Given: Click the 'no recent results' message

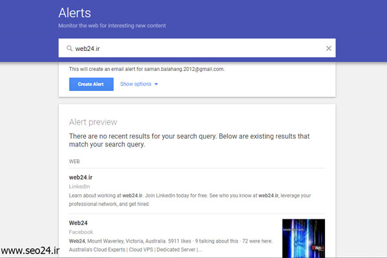Looking at the screenshot, I should (189, 140).
